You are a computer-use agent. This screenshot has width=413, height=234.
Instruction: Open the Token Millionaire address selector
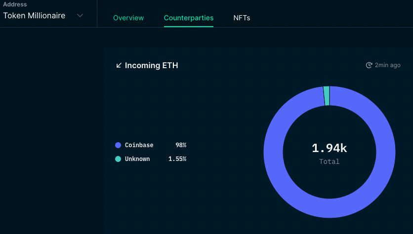click(43, 15)
